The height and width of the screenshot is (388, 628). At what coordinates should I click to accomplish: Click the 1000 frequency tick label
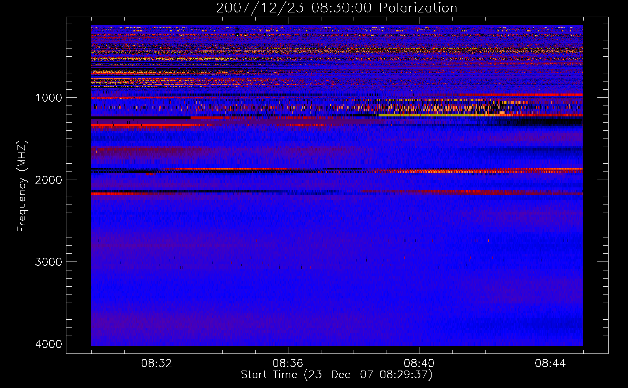tap(49, 98)
